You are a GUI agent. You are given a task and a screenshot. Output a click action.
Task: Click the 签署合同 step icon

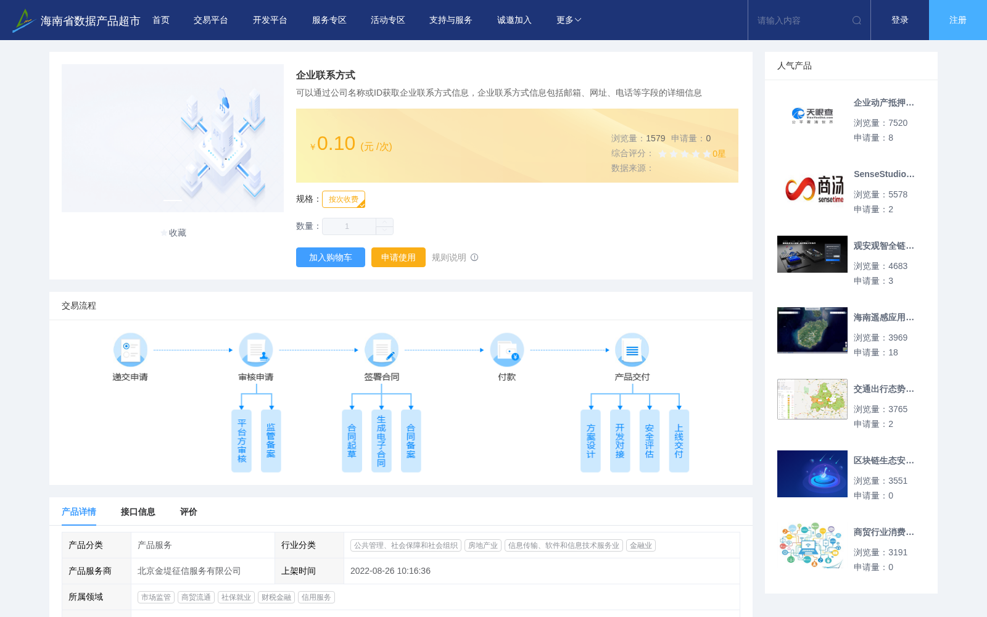381,350
